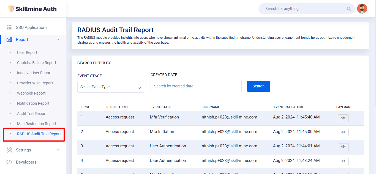Show payload for row 2 Mfa Initiation
Image resolution: width=376 pixels, height=174 pixels.
point(343,132)
